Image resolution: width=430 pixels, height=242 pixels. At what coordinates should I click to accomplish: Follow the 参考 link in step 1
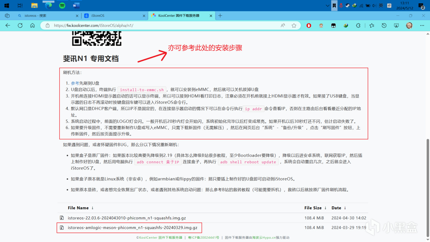tap(75, 83)
